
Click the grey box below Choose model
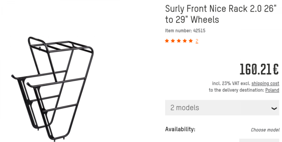pyautogui.click(x=259, y=140)
